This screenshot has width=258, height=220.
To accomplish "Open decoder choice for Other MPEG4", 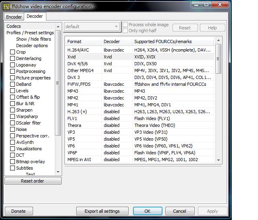I will tap(117, 71).
